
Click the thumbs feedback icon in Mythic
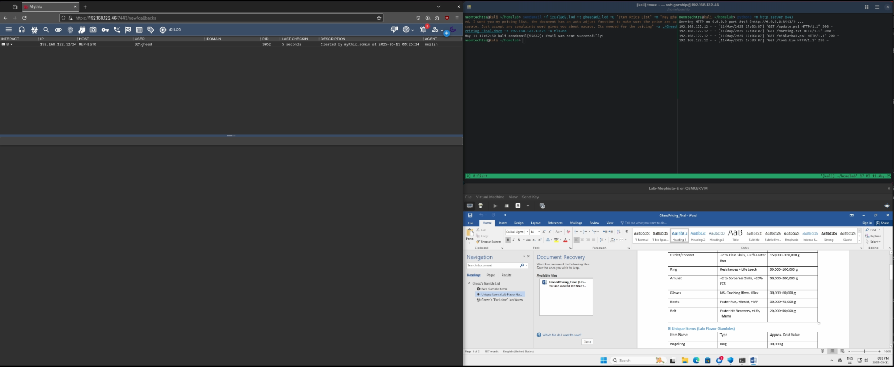tap(394, 30)
